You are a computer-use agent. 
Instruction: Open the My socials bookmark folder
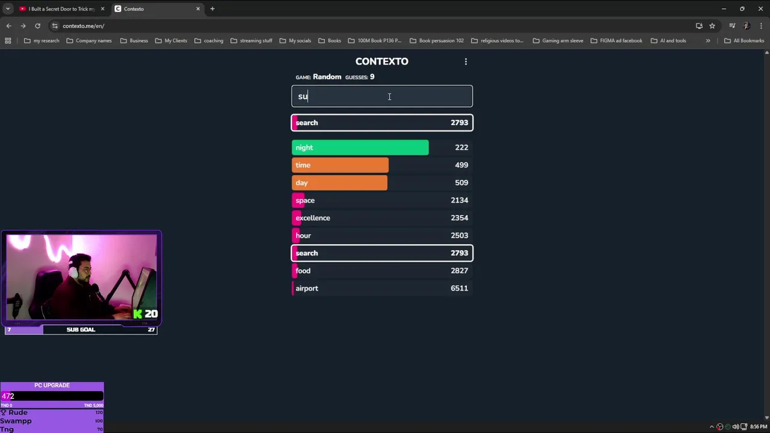pos(295,41)
